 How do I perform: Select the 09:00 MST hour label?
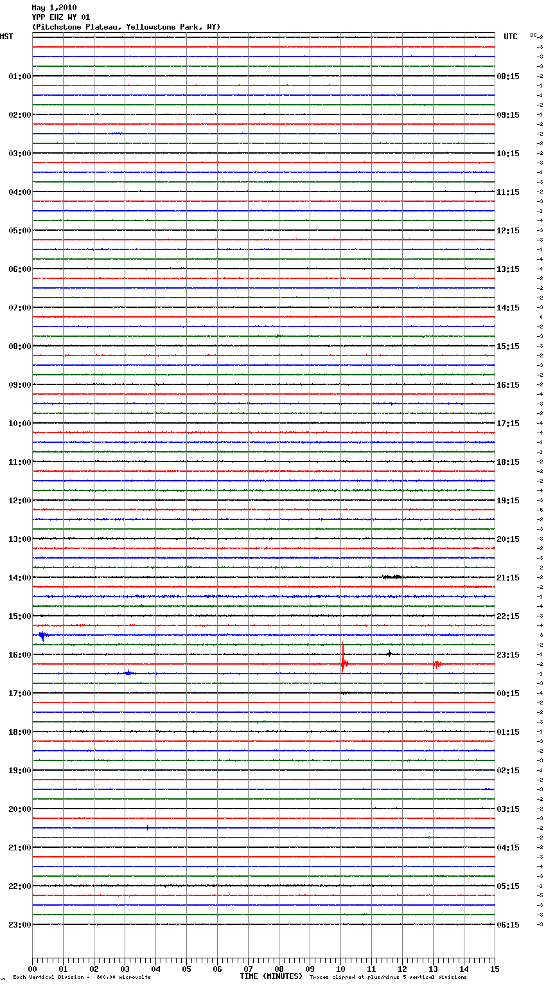click(20, 385)
